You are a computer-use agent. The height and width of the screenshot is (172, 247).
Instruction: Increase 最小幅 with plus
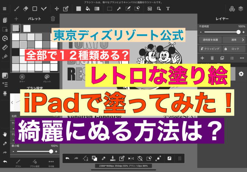pyautogui.click(x=56, y=152)
